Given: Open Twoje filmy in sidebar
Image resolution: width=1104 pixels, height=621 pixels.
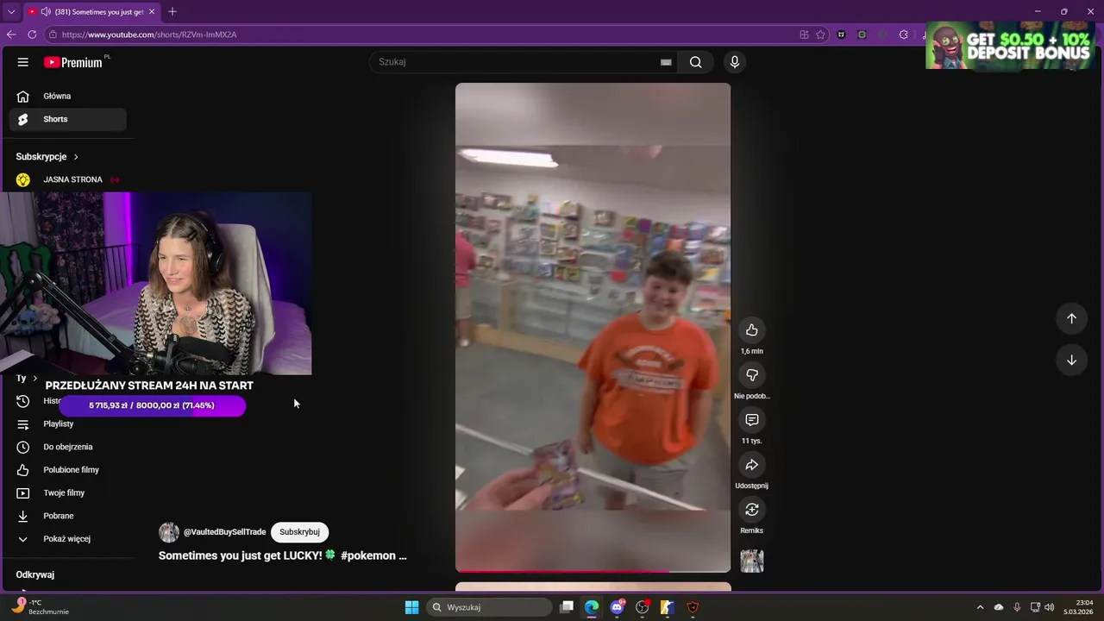Looking at the screenshot, I should 67,493.
